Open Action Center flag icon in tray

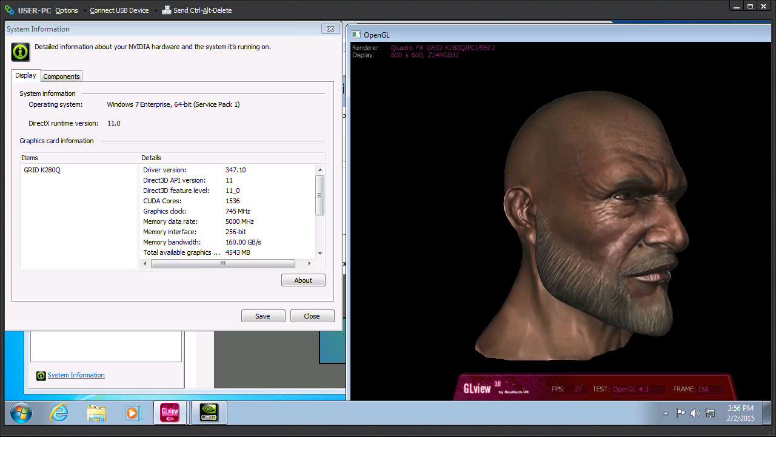(x=680, y=413)
